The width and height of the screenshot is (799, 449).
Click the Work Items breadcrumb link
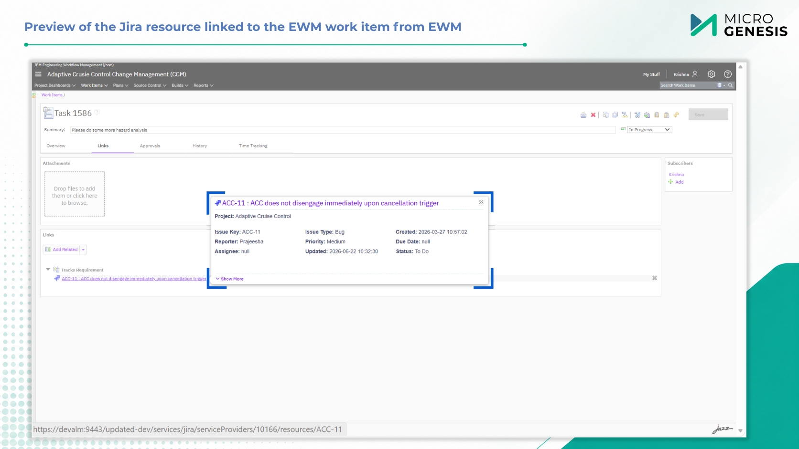click(x=52, y=95)
